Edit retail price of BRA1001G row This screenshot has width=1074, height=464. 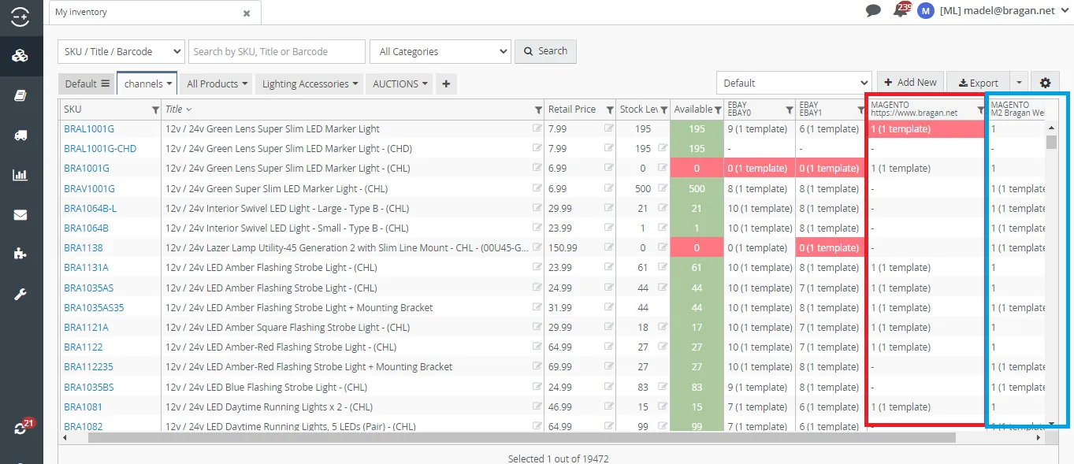click(x=609, y=168)
